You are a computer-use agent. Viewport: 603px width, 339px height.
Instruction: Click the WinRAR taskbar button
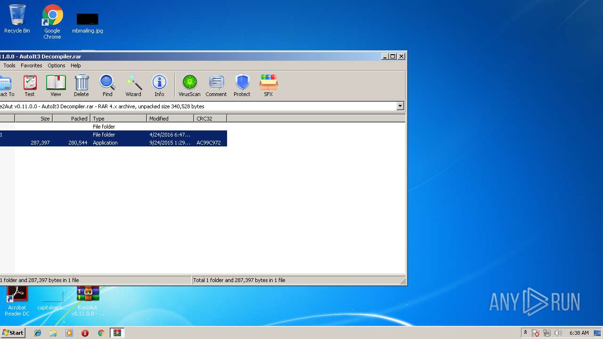point(117,333)
